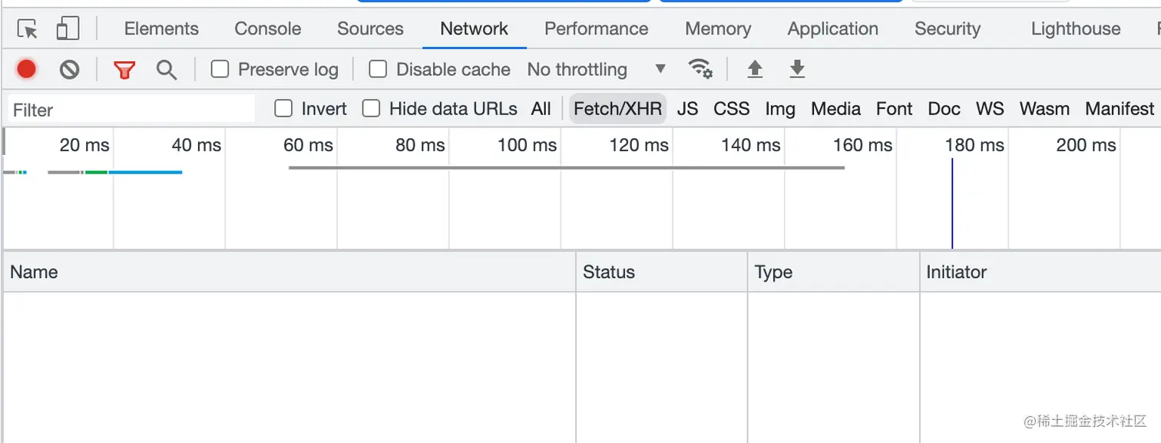Viewport: 1161px width, 443px height.
Task: Click the blue timeline marker line
Action: (x=952, y=203)
